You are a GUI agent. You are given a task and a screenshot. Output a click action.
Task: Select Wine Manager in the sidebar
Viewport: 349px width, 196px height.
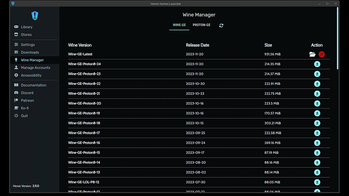click(35, 60)
